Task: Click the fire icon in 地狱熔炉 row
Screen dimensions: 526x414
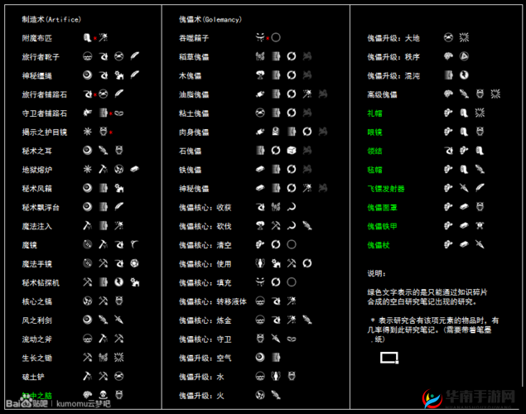Action: click(118, 169)
